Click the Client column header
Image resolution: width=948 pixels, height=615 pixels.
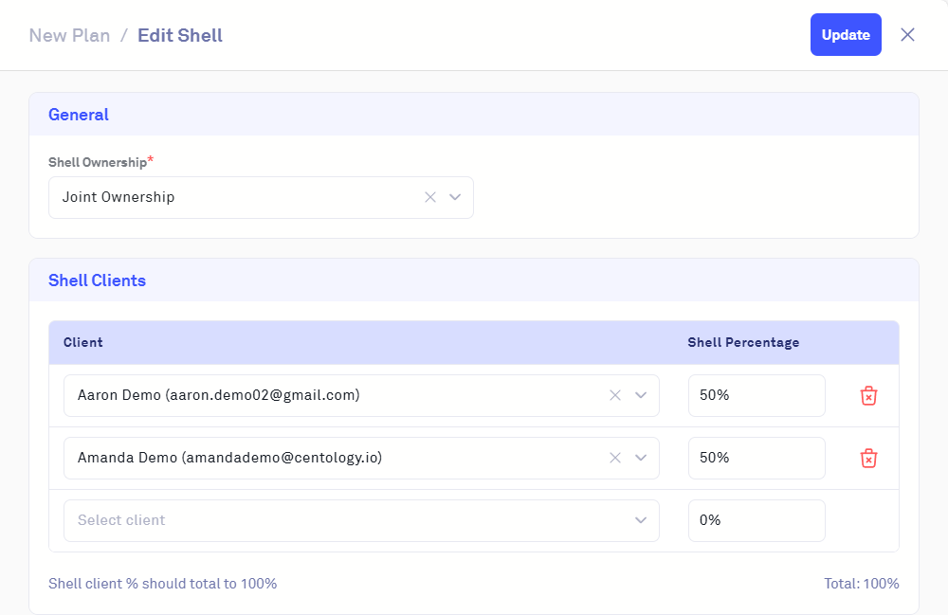click(83, 342)
